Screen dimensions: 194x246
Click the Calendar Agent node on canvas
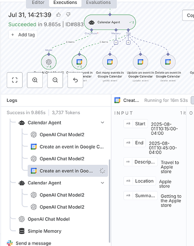click(x=110, y=22)
